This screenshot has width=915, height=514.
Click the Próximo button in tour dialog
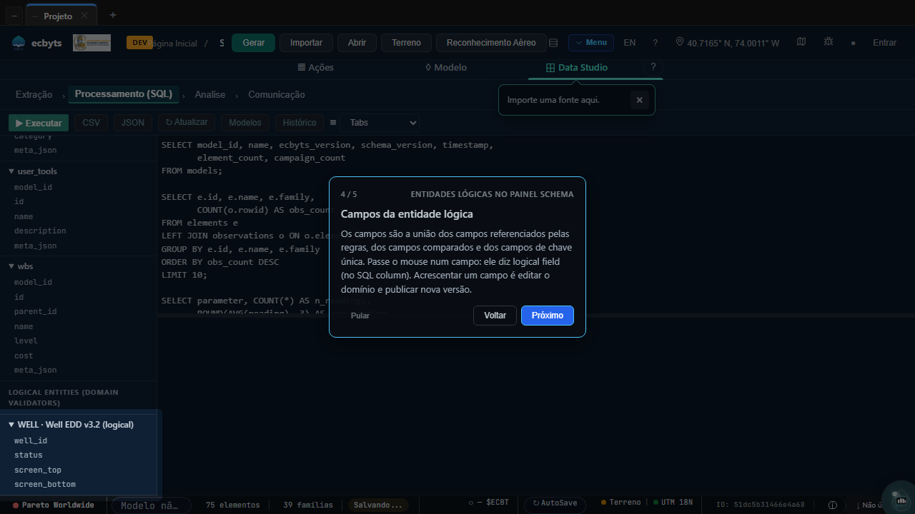[x=548, y=316]
